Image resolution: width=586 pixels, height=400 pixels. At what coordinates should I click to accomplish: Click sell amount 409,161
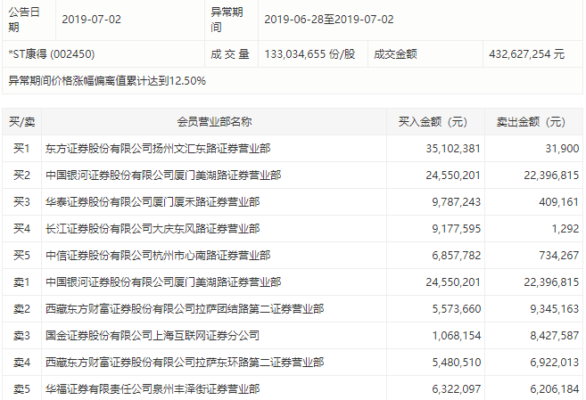click(559, 202)
